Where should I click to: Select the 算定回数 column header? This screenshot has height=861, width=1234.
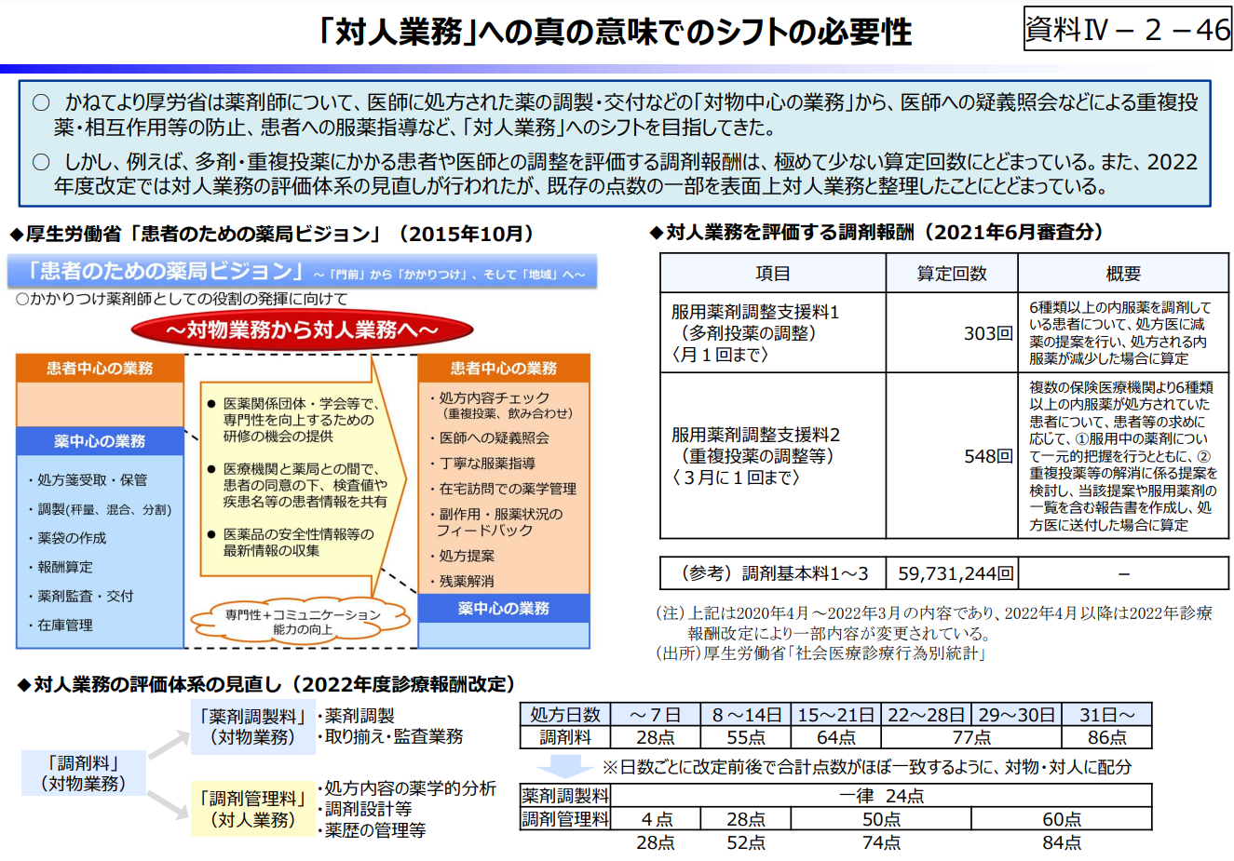(951, 274)
